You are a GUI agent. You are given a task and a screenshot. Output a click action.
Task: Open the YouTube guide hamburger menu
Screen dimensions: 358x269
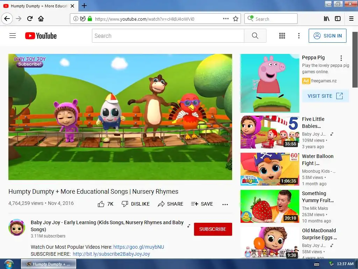13,36
